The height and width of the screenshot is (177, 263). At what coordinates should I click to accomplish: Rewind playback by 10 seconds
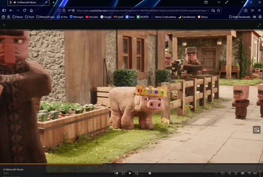[123, 173]
